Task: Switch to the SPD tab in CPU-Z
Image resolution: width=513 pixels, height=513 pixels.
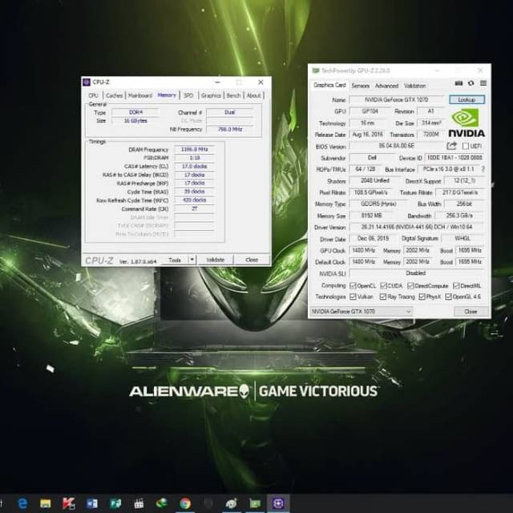Action: click(x=188, y=95)
